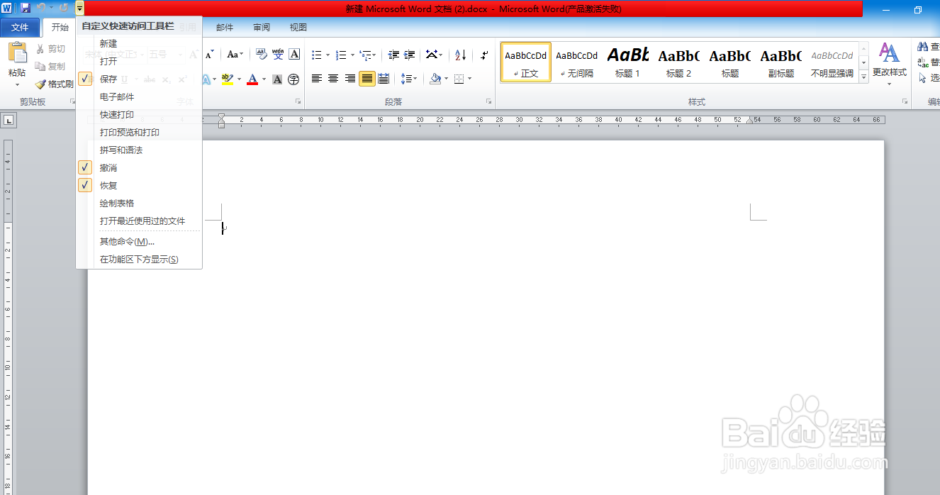940x495 pixels.
Task: Click the 剪切 button
Action: coord(50,49)
